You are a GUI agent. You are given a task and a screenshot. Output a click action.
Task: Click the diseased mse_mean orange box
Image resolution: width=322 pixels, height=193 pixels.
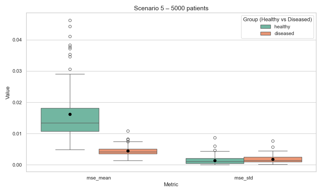(x=128, y=152)
